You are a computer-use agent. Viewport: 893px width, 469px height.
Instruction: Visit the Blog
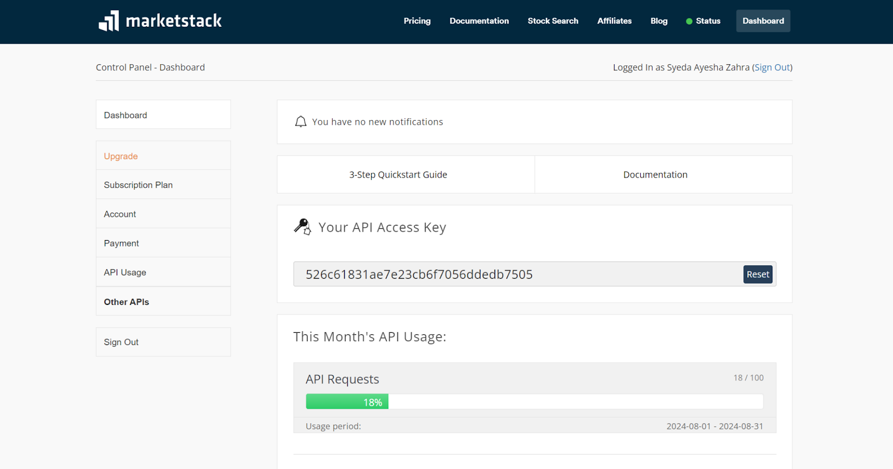659,21
